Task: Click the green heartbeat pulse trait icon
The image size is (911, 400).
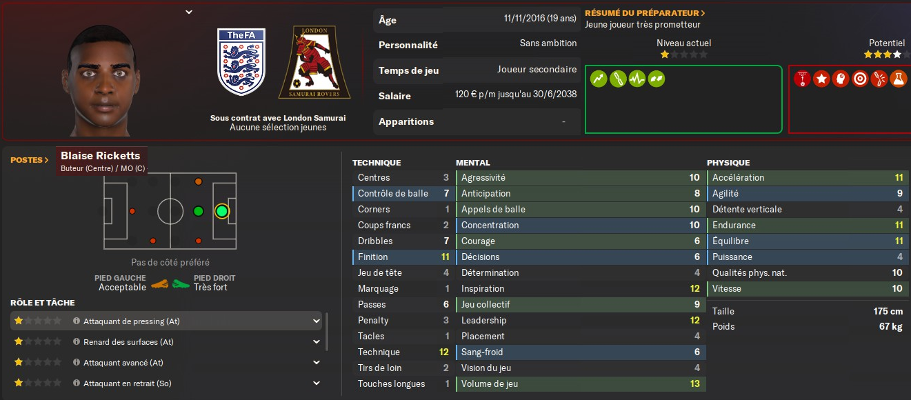Action: tap(637, 79)
